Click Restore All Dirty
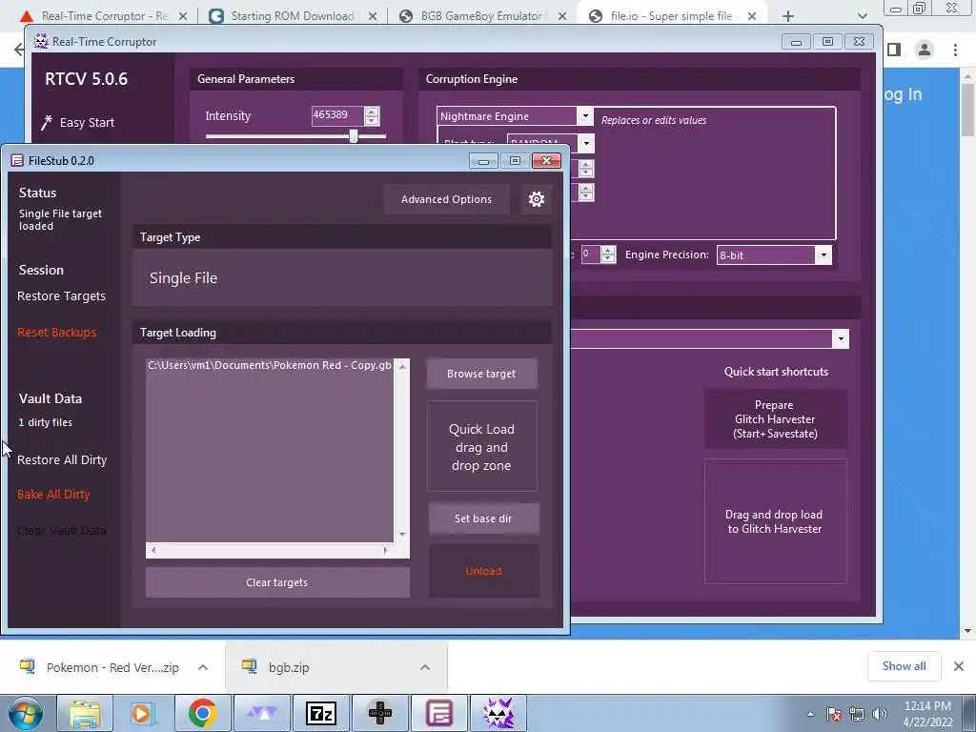The width and height of the screenshot is (976, 732). pyautogui.click(x=62, y=460)
